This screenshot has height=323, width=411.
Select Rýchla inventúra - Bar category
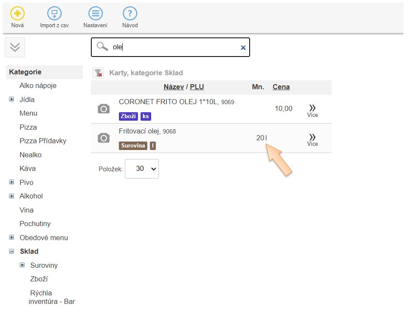51,297
